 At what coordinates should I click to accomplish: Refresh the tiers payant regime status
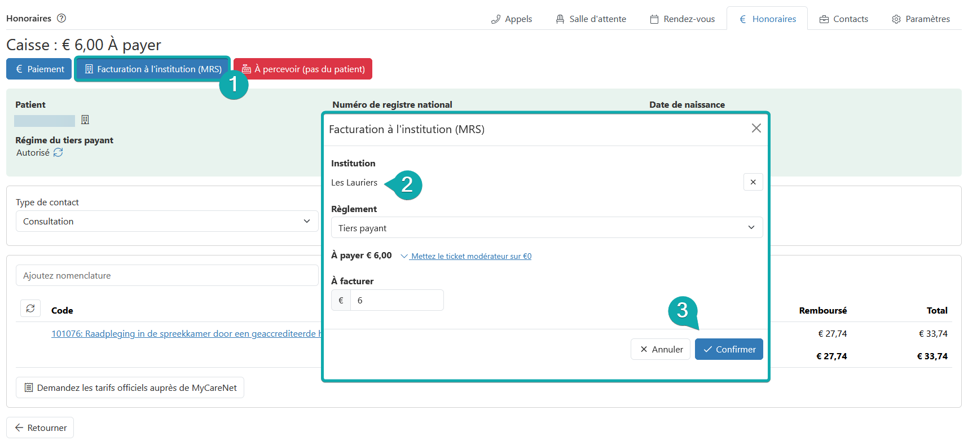click(x=58, y=152)
